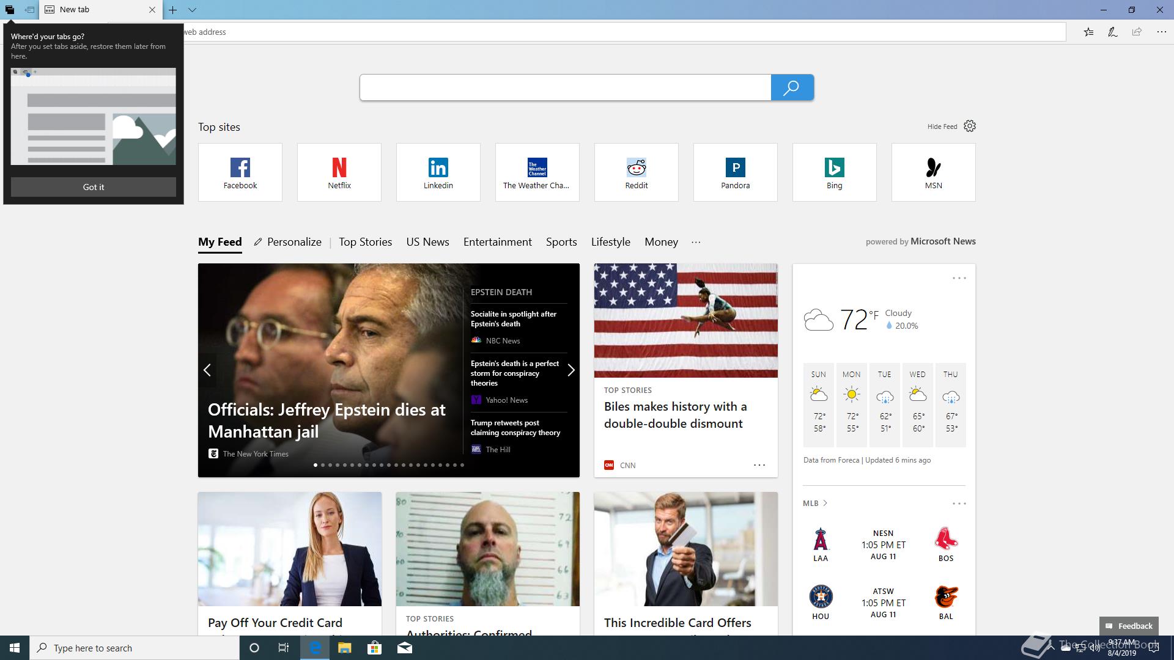This screenshot has width=1174, height=660.
Task: Open Trump retweets post claiming conspiracy theory
Action: tap(515, 428)
